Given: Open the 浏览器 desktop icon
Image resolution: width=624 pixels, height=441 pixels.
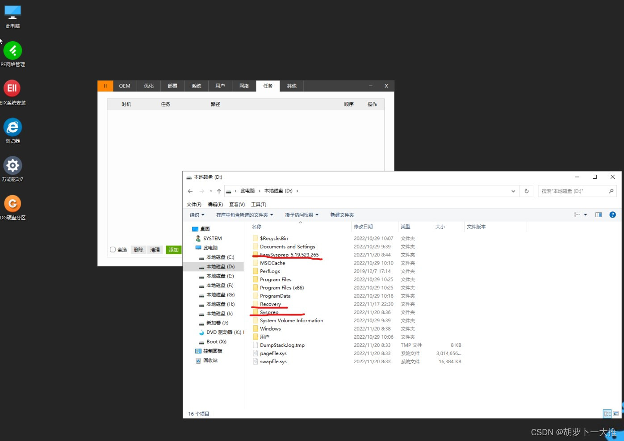Looking at the screenshot, I should coord(13,131).
